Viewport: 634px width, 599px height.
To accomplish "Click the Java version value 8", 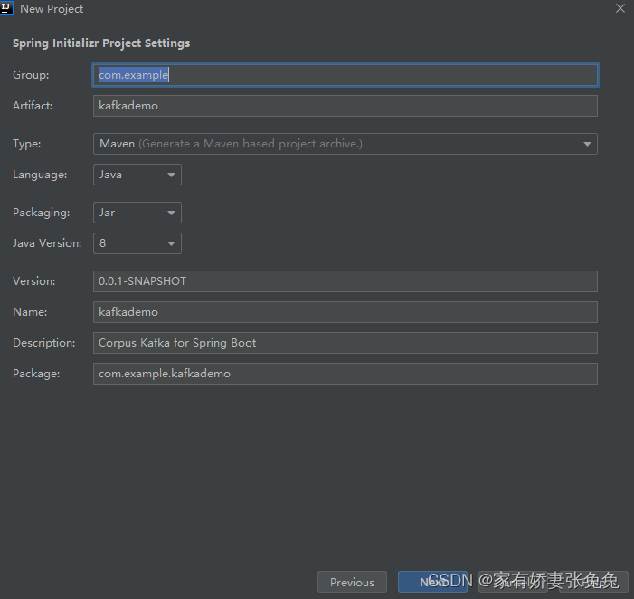I will point(103,243).
